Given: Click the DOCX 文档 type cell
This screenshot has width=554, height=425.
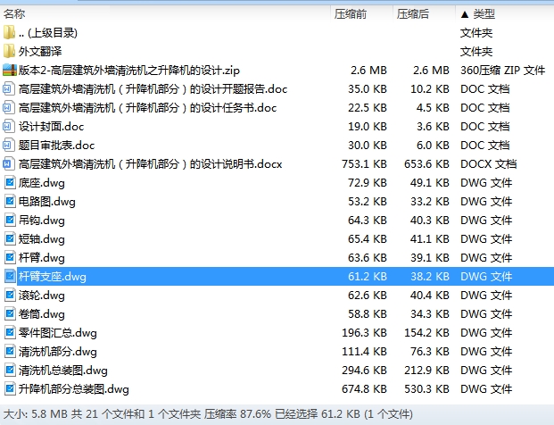Looking at the screenshot, I should [488, 163].
